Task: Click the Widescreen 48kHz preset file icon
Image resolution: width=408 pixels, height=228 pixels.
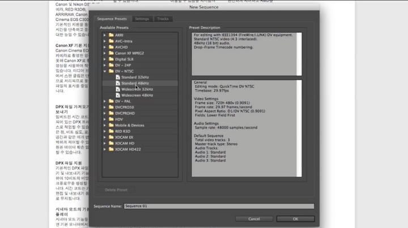Action: (x=118, y=95)
